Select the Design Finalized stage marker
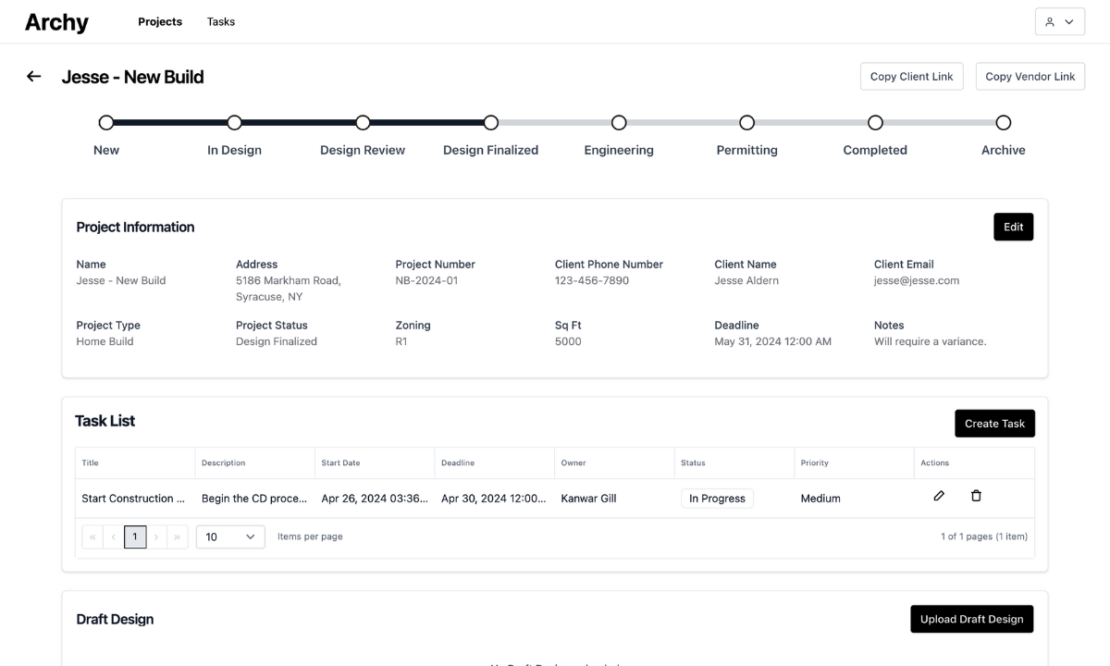Screen dimensions: 1110x666 (x=491, y=123)
